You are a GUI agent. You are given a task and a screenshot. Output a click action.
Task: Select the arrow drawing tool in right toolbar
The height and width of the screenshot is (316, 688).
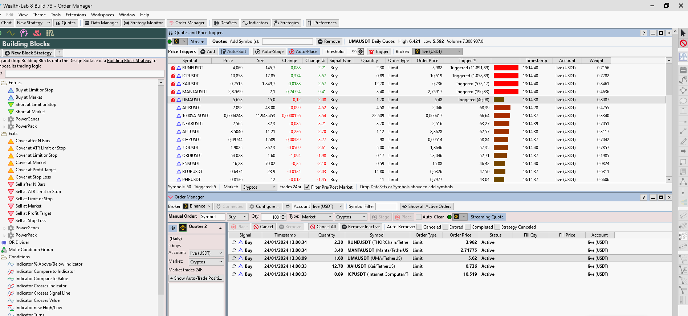click(x=683, y=151)
